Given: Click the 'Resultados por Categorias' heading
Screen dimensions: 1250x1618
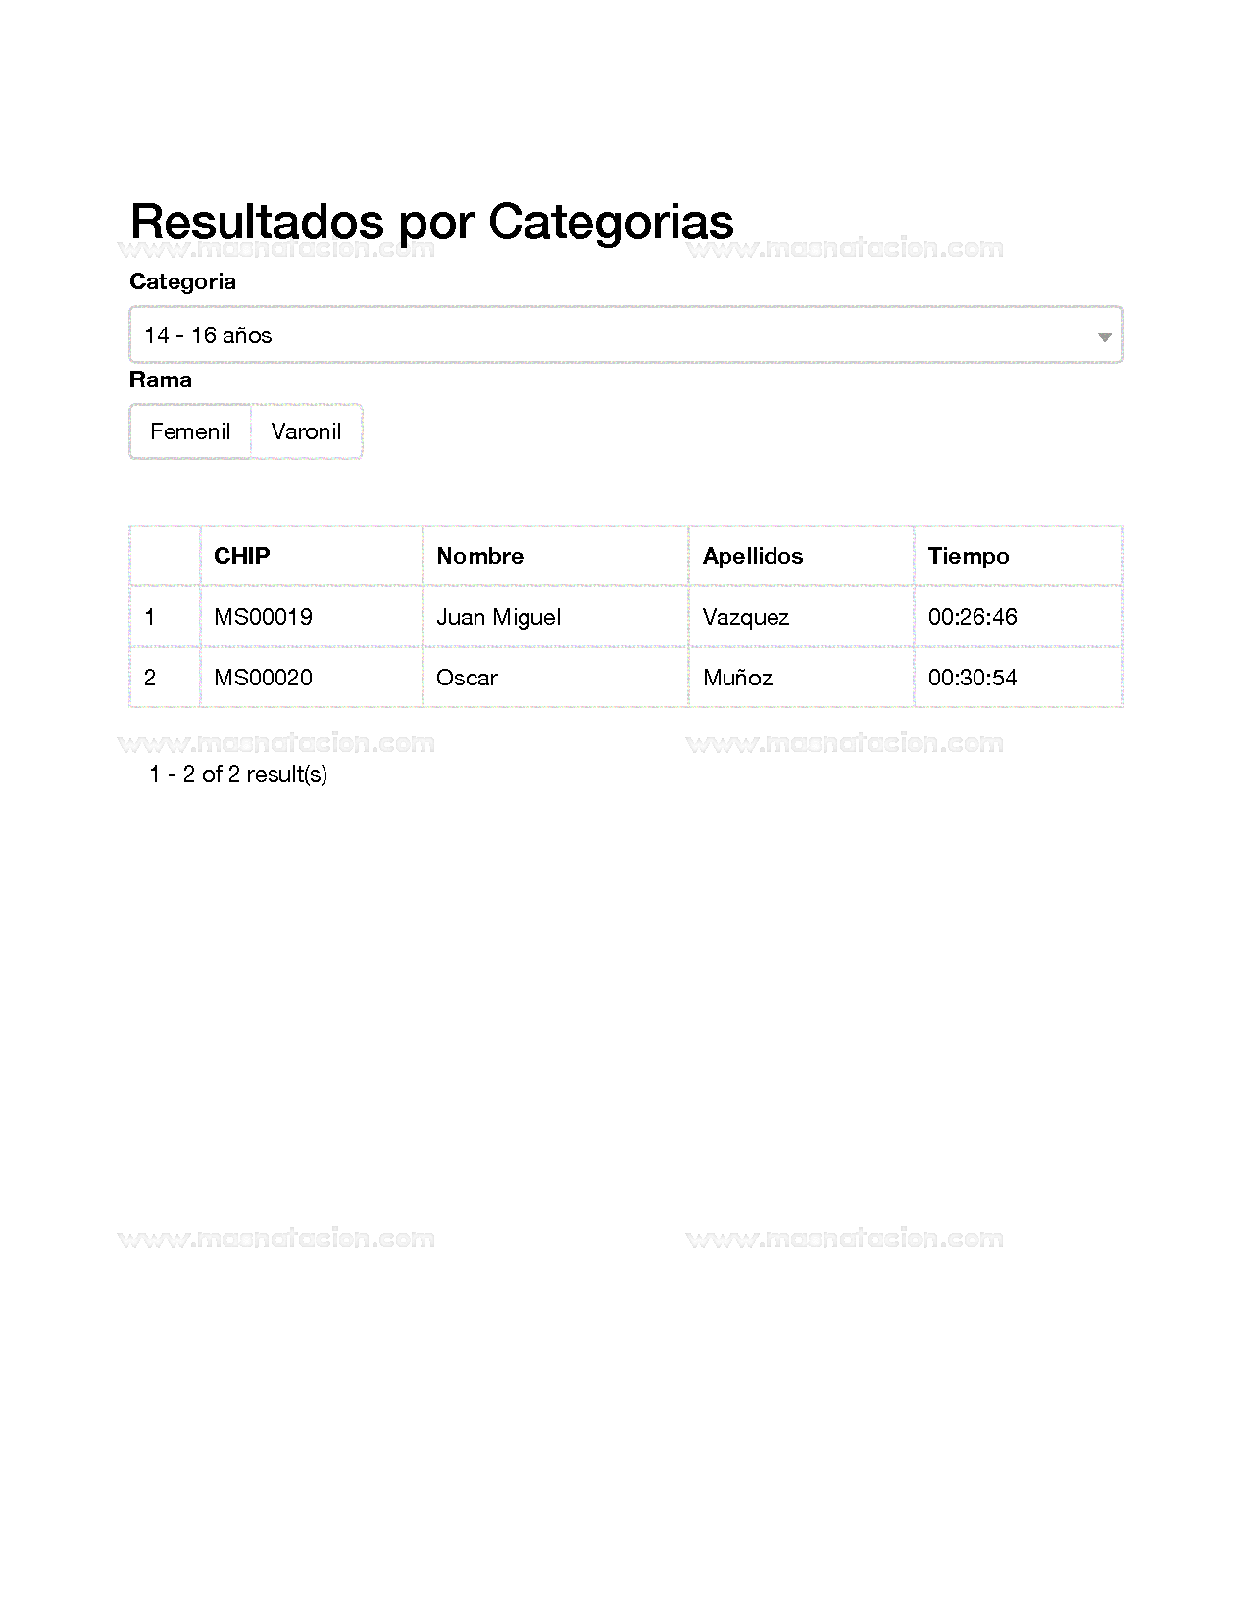Looking at the screenshot, I should pyautogui.click(x=431, y=222).
